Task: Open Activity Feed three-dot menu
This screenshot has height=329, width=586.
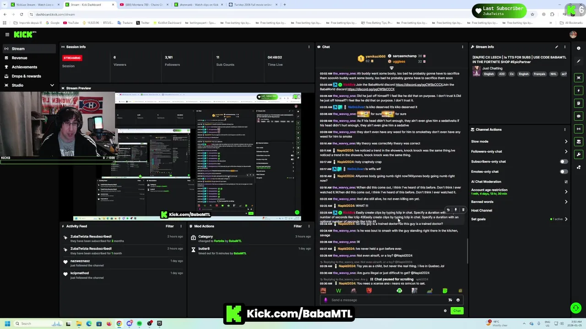Action: point(181,226)
